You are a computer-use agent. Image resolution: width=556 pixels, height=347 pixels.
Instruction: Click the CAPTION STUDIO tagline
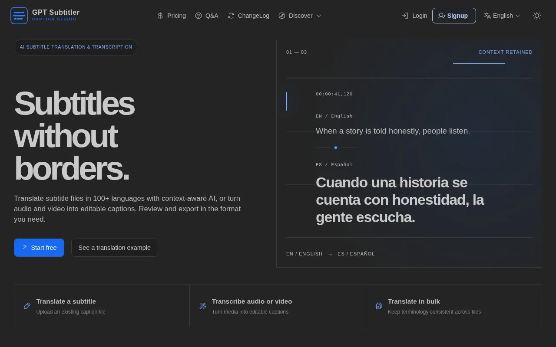click(x=54, y=20)
